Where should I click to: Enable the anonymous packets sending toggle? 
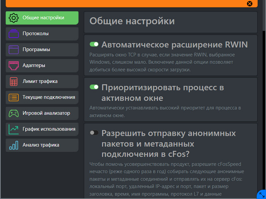coord(94,133)
